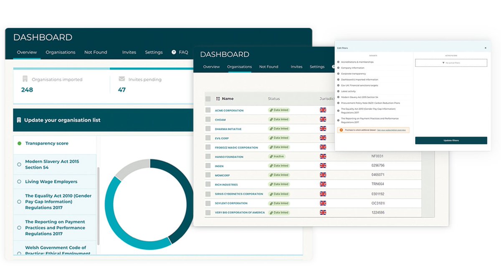
Task: Click the Data linked badge for Very Big Corporation
Action: pyautogui.click(x=279, y=213)
